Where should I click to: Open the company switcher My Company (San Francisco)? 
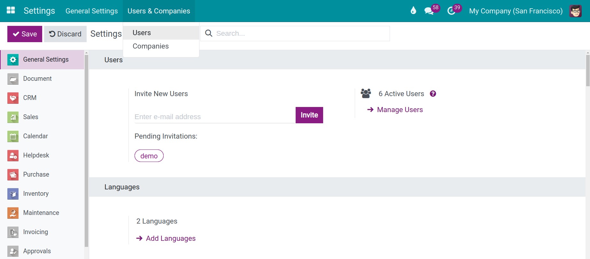(x=516, y=11)
